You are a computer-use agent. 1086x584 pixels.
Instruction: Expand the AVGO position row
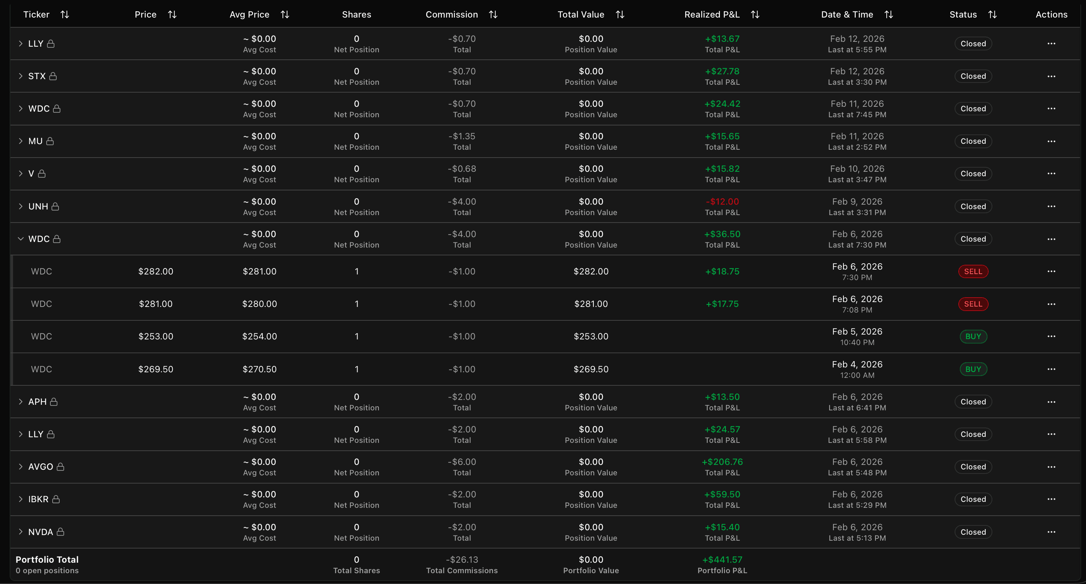tap(20, 466)
